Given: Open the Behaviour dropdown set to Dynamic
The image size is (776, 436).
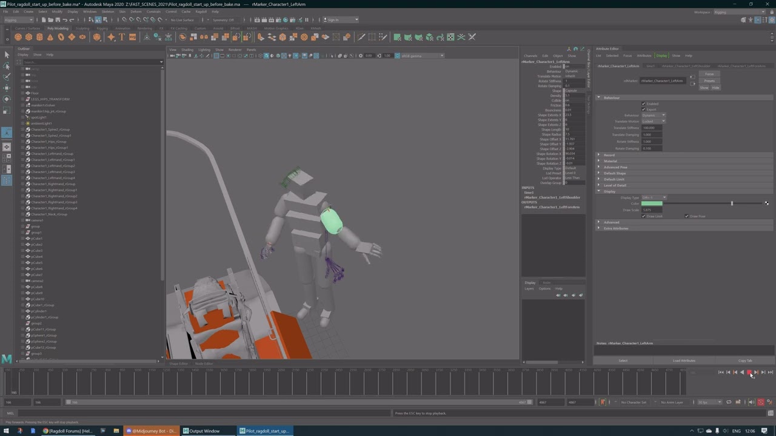Looking at the screenshot, I should (x=653, y=116).
